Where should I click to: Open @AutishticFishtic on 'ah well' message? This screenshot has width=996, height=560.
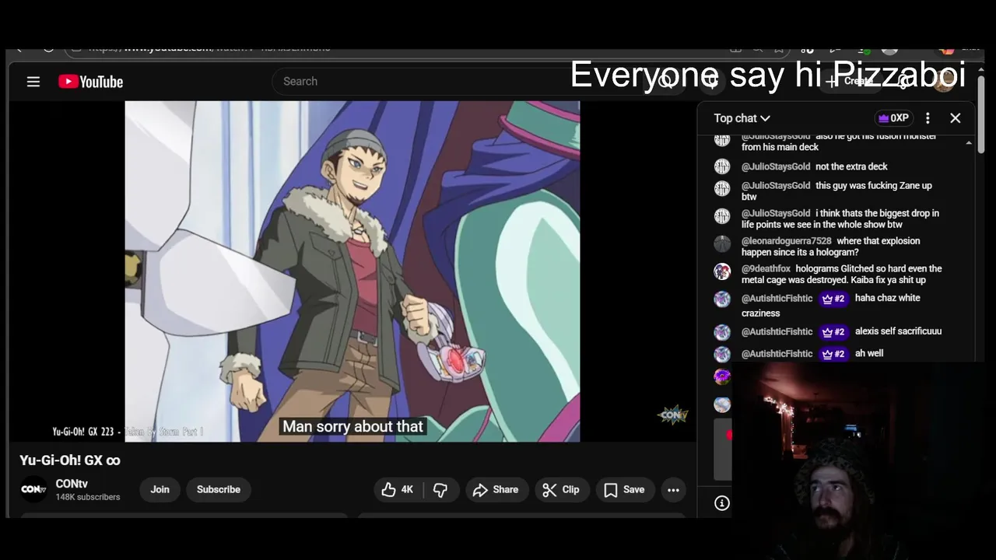(777, 353)
